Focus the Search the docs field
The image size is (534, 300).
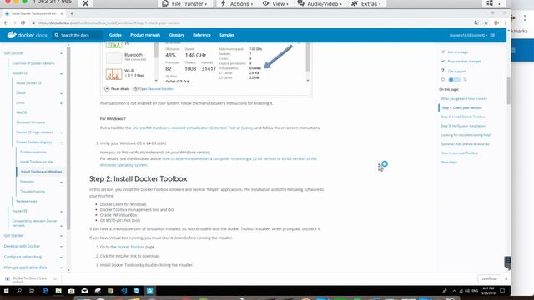78,35
